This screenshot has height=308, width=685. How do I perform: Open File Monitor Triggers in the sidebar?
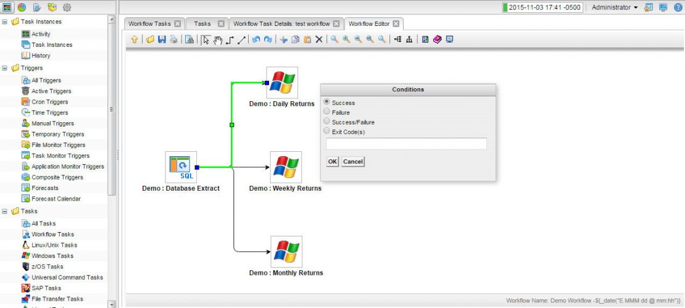point(59,145)
